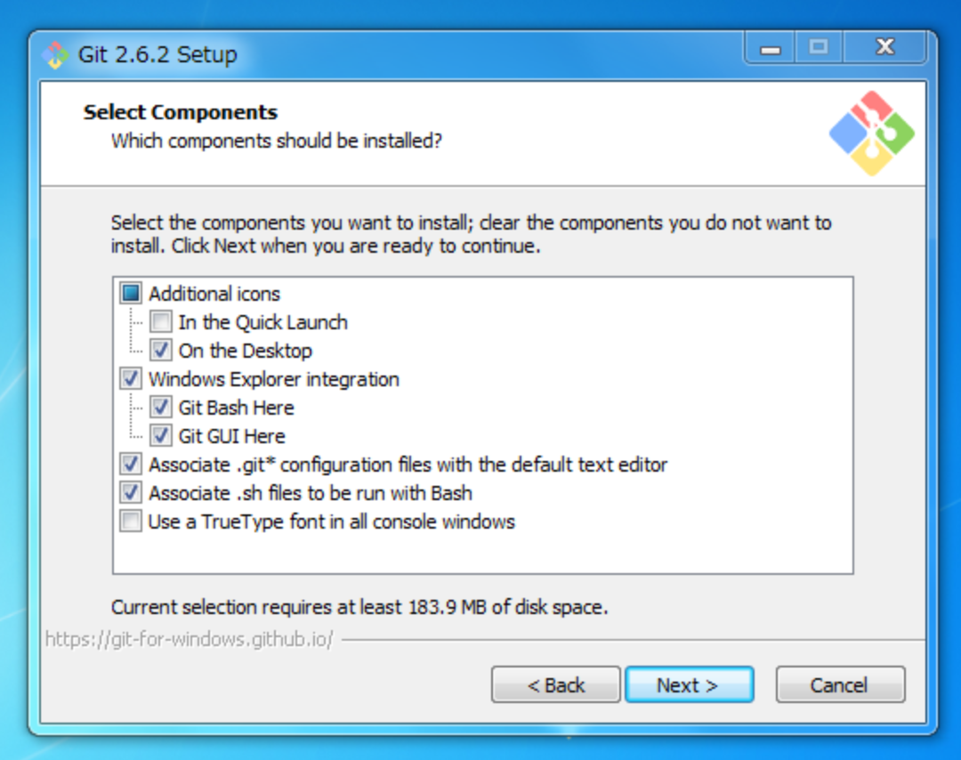Proceed by clicking the Next button
Image resolution: width=961 pixels, height=760 pixels.
(x=689, y=685)
